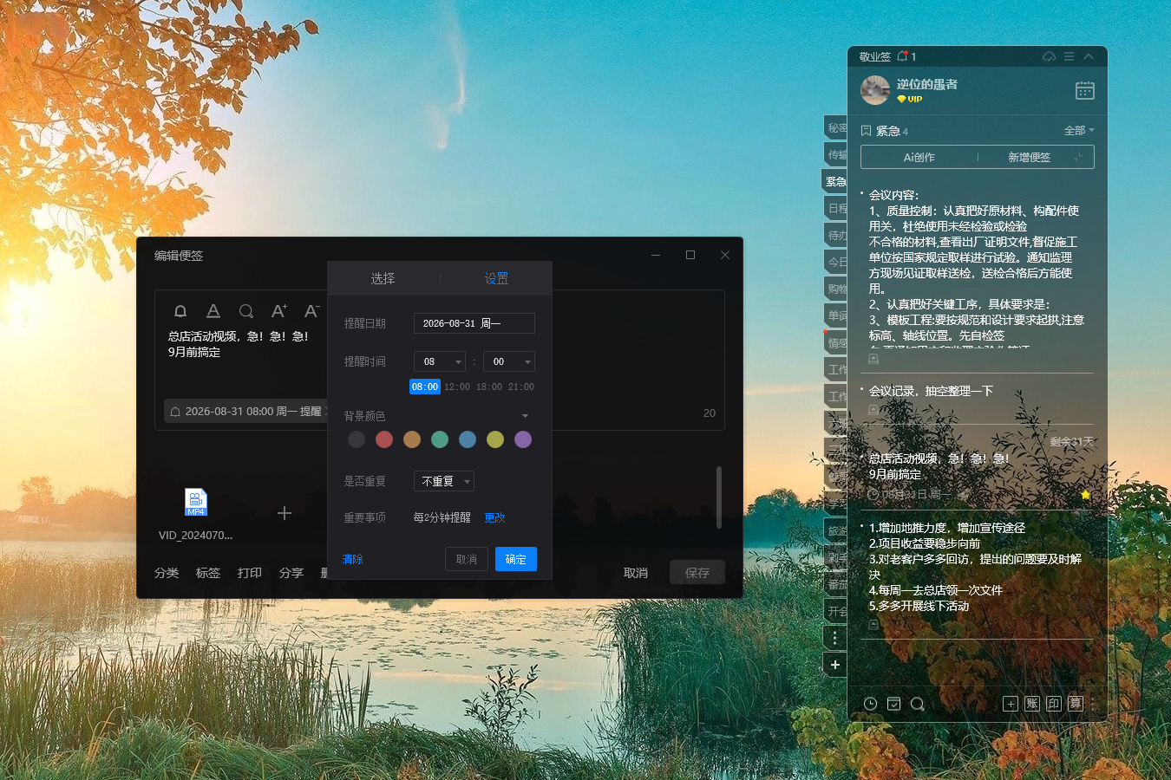
Task: Select the 12:00 quick time chip
Action: [x=457, y=387]
